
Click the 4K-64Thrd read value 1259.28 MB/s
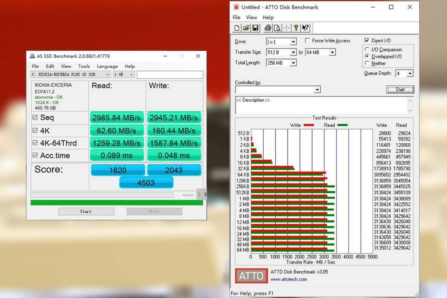click(117, 143)
